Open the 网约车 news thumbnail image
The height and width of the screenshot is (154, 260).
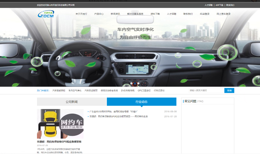pos(60,124)
